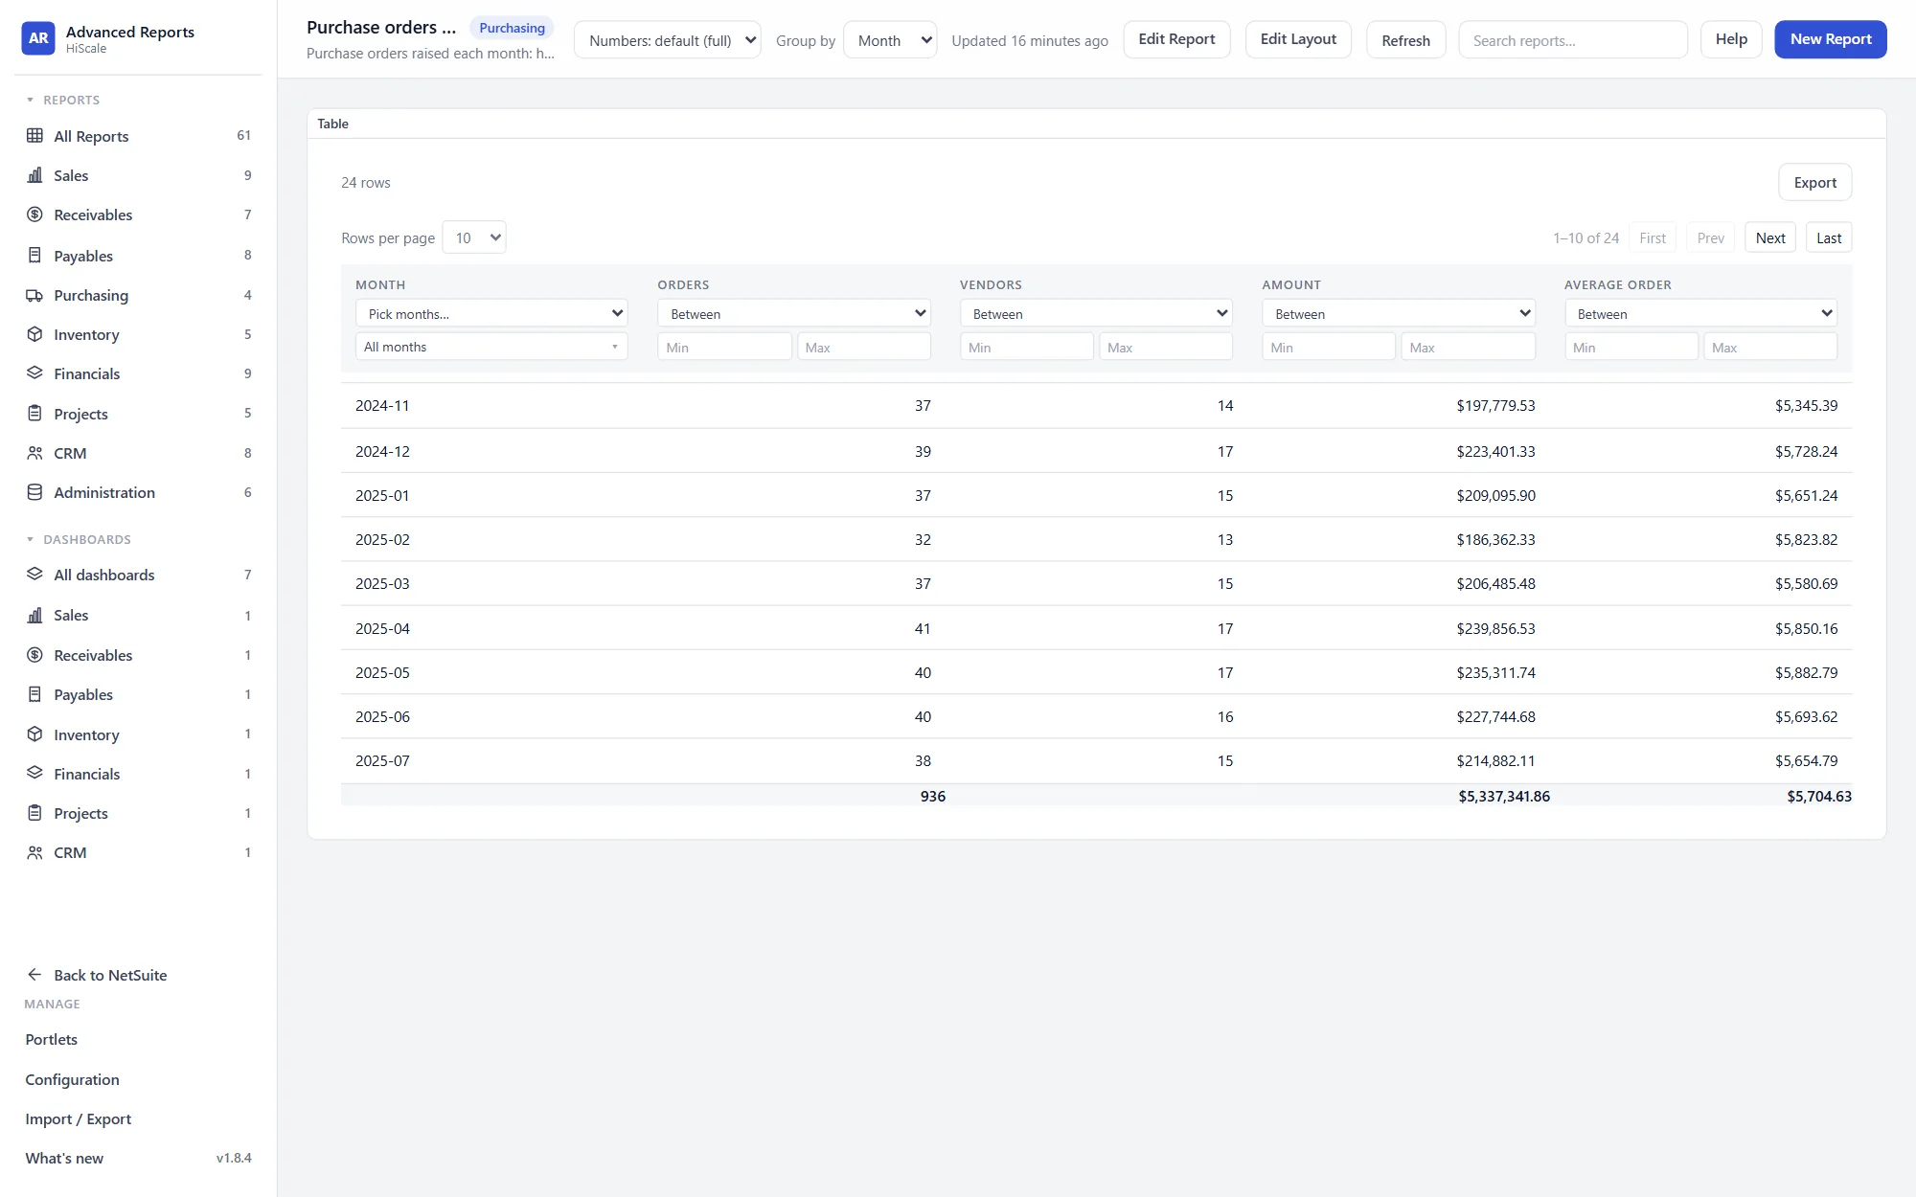Click the CRM people icon under Dashboards
The image size is (1916, 1197).
[x=34, y=852]
